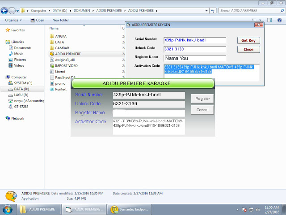Focus keygen Unlock Code field

(x=195, y=49)
